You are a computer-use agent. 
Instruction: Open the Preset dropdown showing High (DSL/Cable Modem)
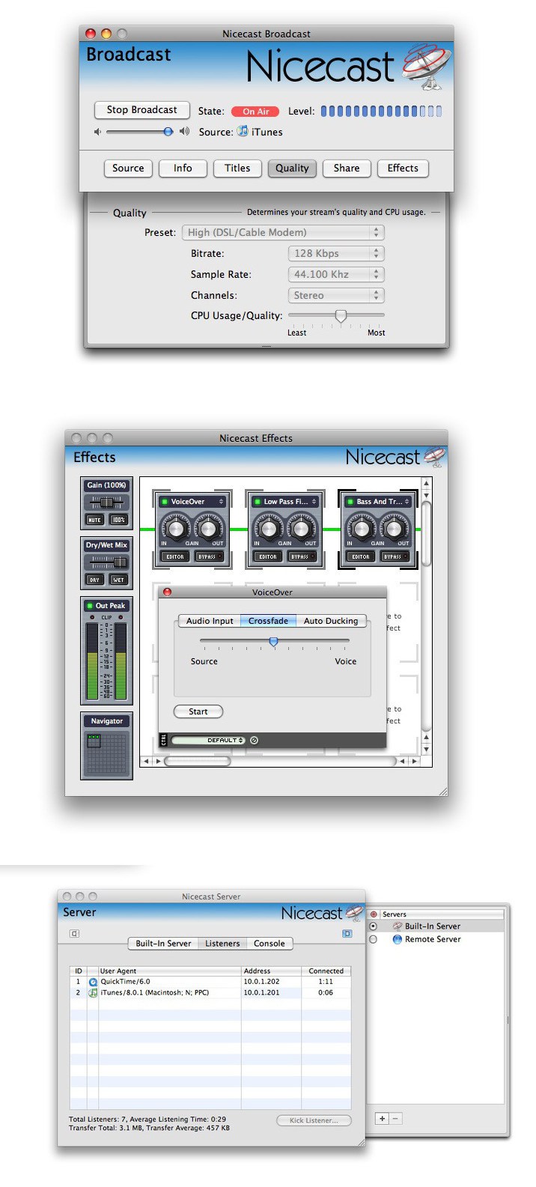(x=283, y=232)
